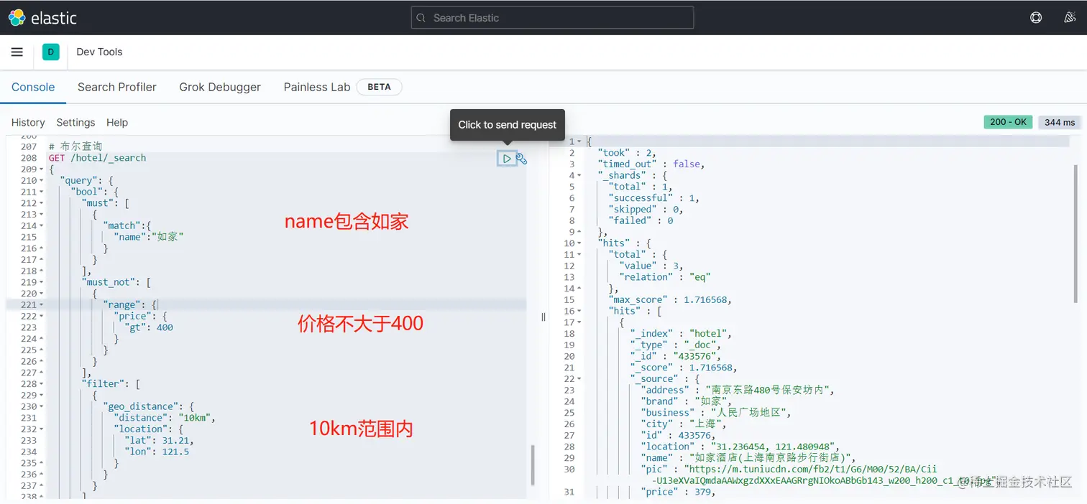Collapse the price block at line 222
The width and height of the screenshot is (1087, 504).
[42, 317]
